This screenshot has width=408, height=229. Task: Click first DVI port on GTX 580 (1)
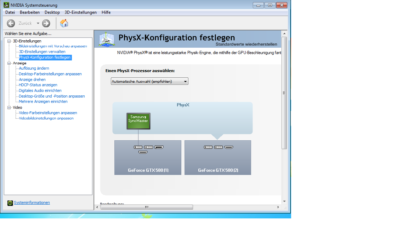click(138, 147)
